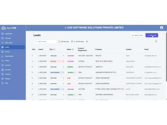Image resolution: width=167 pixels, height=125 pixels.
Task: Open the From date picker icon
Action: (x=72, y=42)
